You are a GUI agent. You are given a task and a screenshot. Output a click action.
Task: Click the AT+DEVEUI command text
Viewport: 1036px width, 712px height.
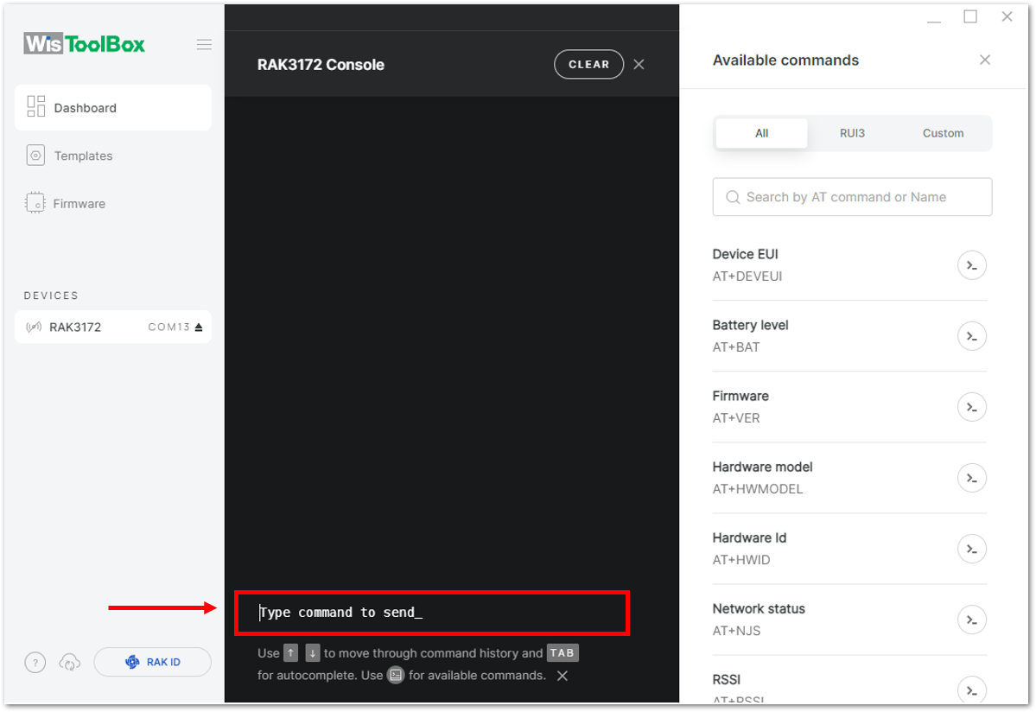click(x=747, y=277)
